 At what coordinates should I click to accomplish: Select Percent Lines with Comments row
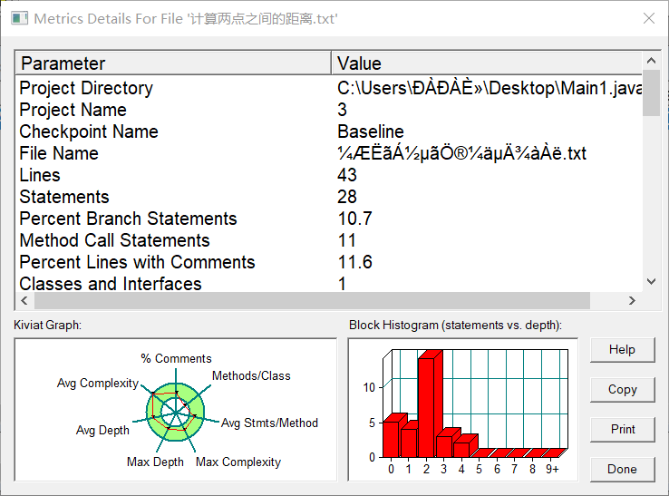point(328,262)
